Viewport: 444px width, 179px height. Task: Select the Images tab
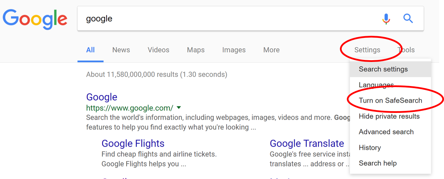234,50
